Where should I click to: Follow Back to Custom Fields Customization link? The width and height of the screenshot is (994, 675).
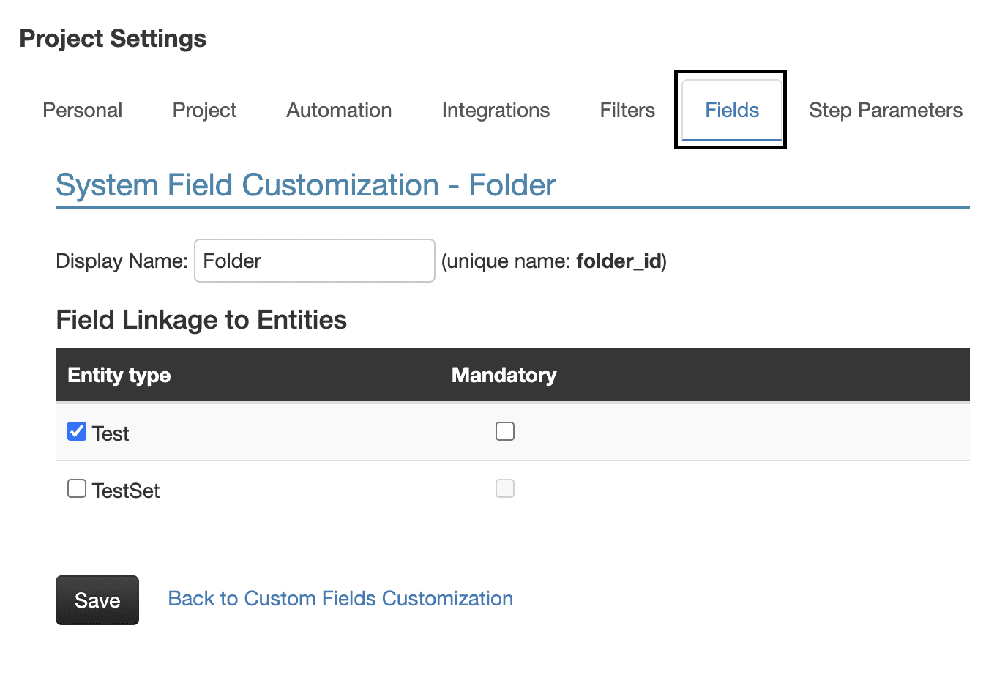pos(340,598)
